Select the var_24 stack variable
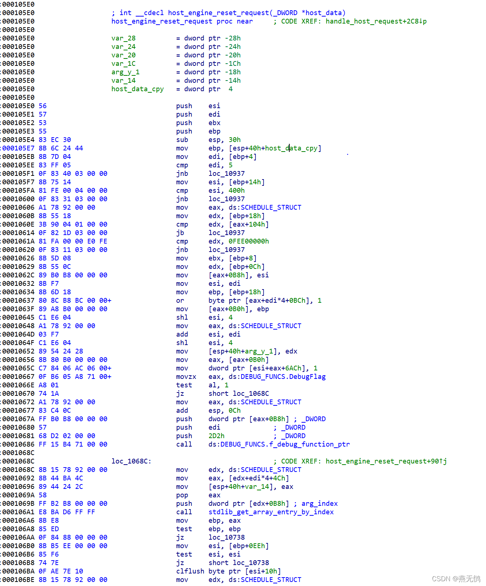Screen dimensions: 486x586 tap(124, 47)
